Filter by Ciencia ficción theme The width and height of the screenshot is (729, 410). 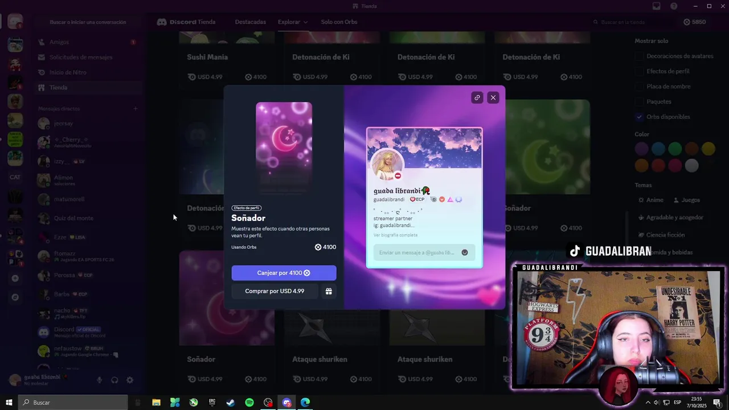pos(662,235)
